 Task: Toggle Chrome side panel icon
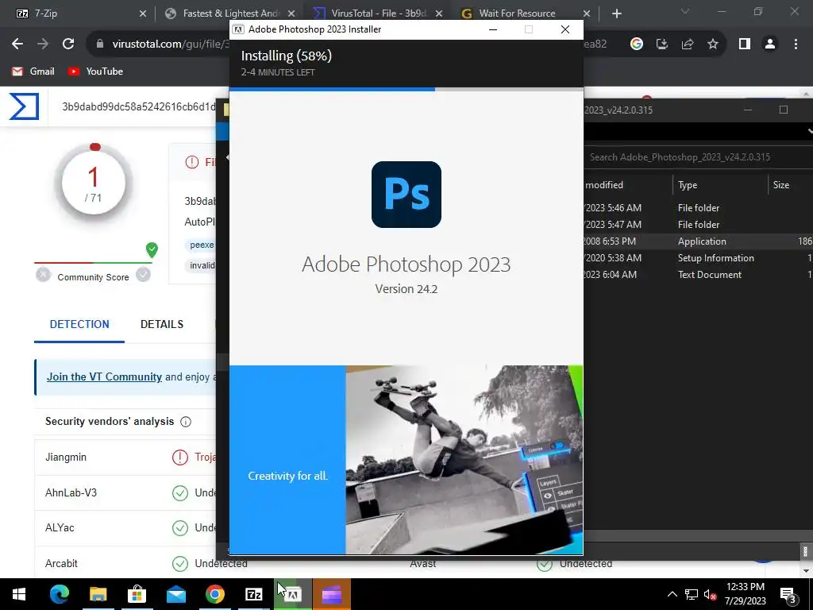tap(745, 44)
